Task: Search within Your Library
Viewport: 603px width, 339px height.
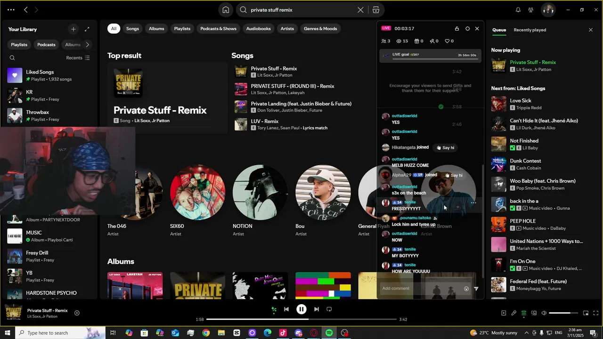Action: click(x=12, y=58)
